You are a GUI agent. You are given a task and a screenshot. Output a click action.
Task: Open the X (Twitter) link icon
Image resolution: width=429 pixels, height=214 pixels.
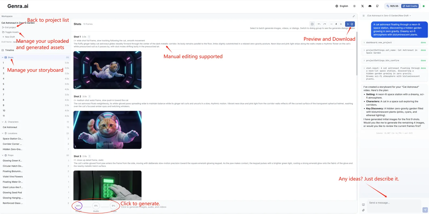point(363,6)
